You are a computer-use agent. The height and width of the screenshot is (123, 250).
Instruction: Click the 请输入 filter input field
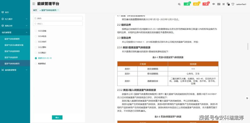tap(58, 24)
